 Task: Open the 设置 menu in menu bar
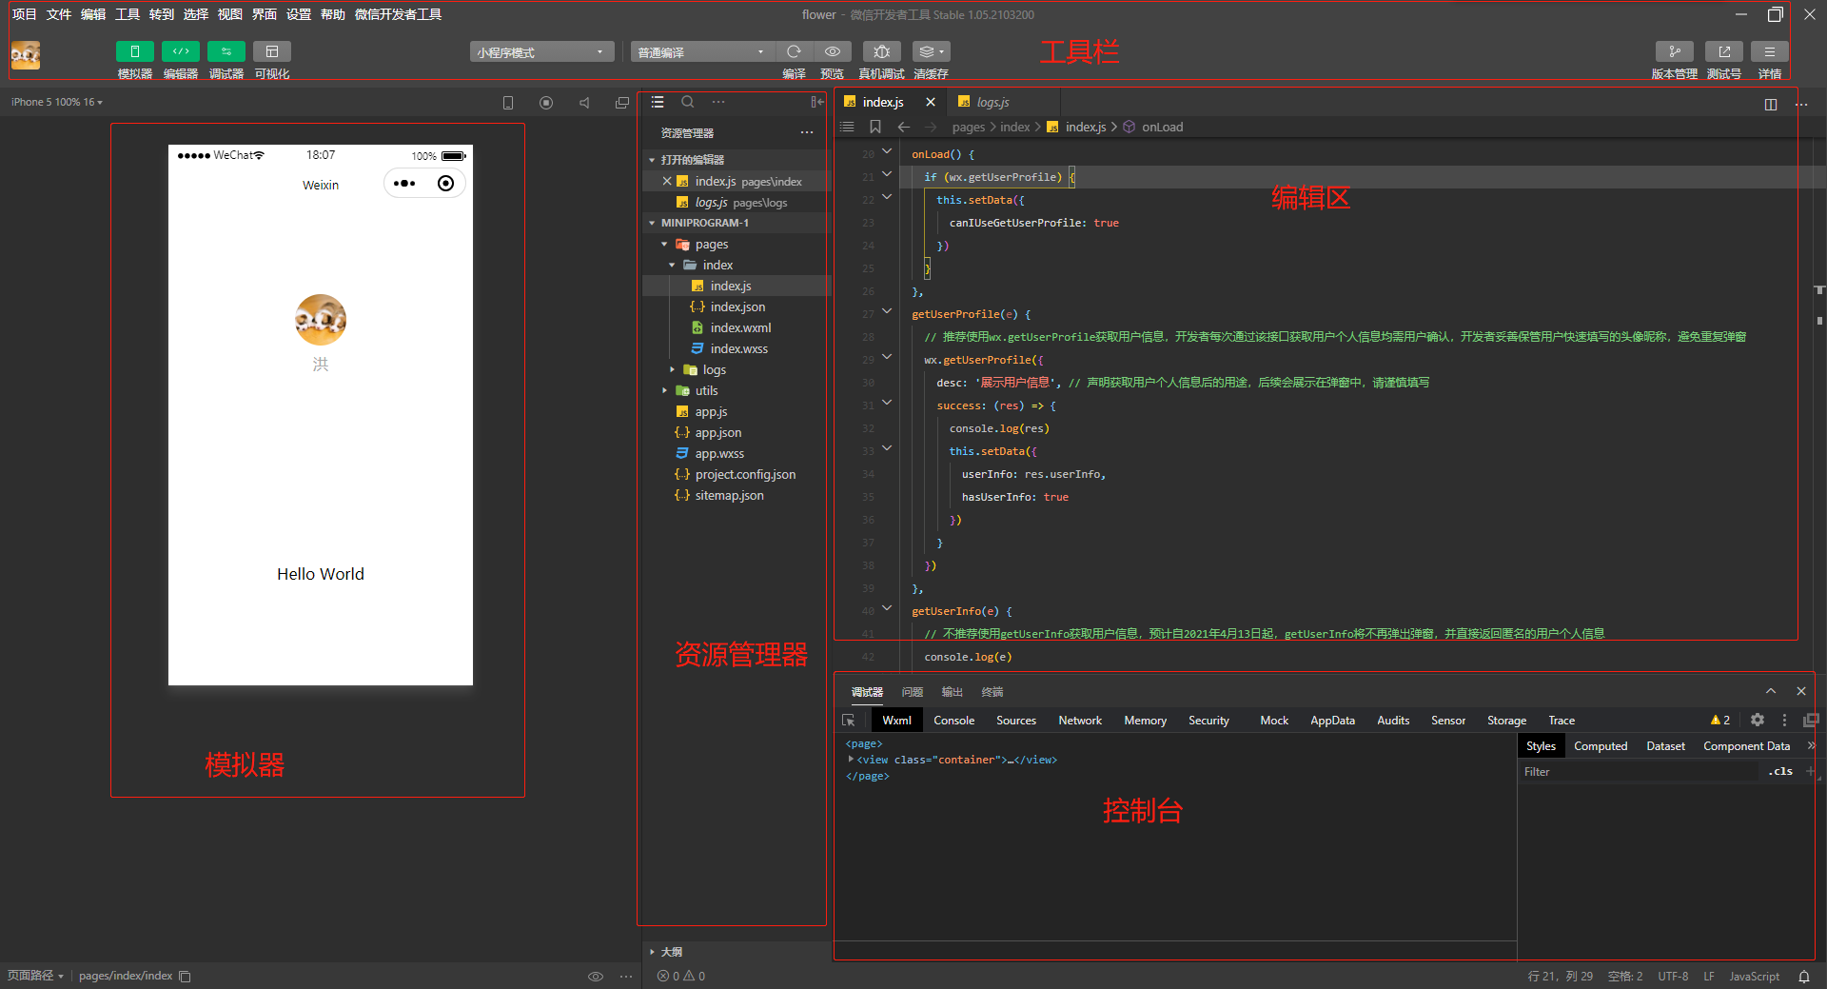299,14
